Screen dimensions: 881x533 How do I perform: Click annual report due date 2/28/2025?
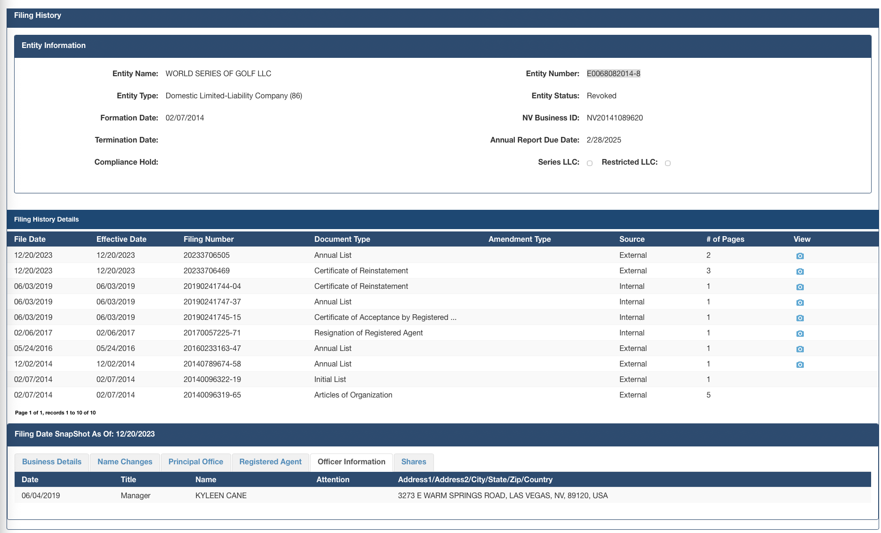tap(604, 140)
